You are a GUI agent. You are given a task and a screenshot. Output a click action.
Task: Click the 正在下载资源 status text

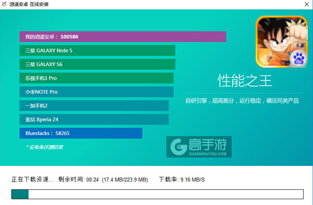(32, 179)
